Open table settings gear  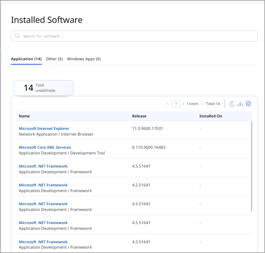[x=248, y=104]
